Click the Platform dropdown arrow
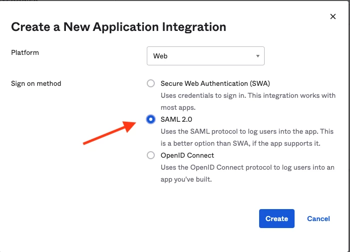 point(258,56)
